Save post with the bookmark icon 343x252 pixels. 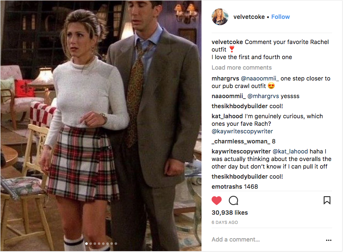coord(327,200)
